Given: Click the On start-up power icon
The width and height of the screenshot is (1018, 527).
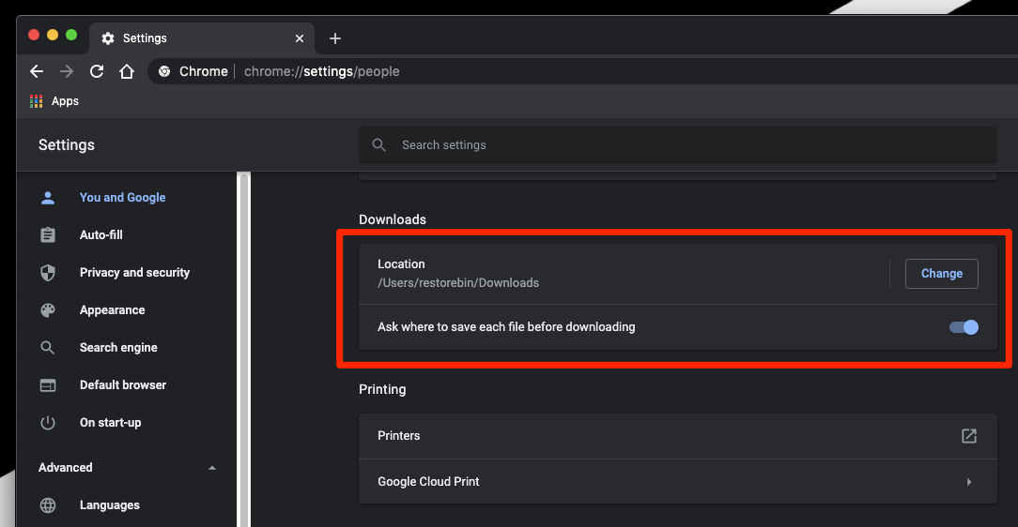Looking at the screenshot, I should point(47,423).
